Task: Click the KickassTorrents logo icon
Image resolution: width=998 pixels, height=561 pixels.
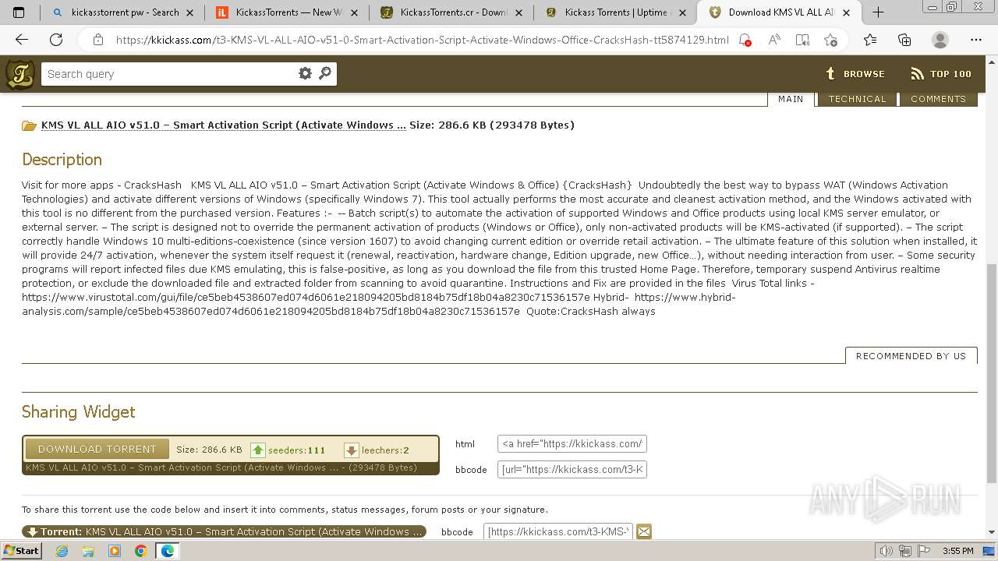Action: pos(20,74)
